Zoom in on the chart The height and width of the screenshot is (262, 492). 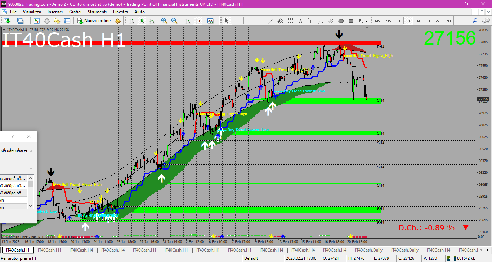point(164,21)
